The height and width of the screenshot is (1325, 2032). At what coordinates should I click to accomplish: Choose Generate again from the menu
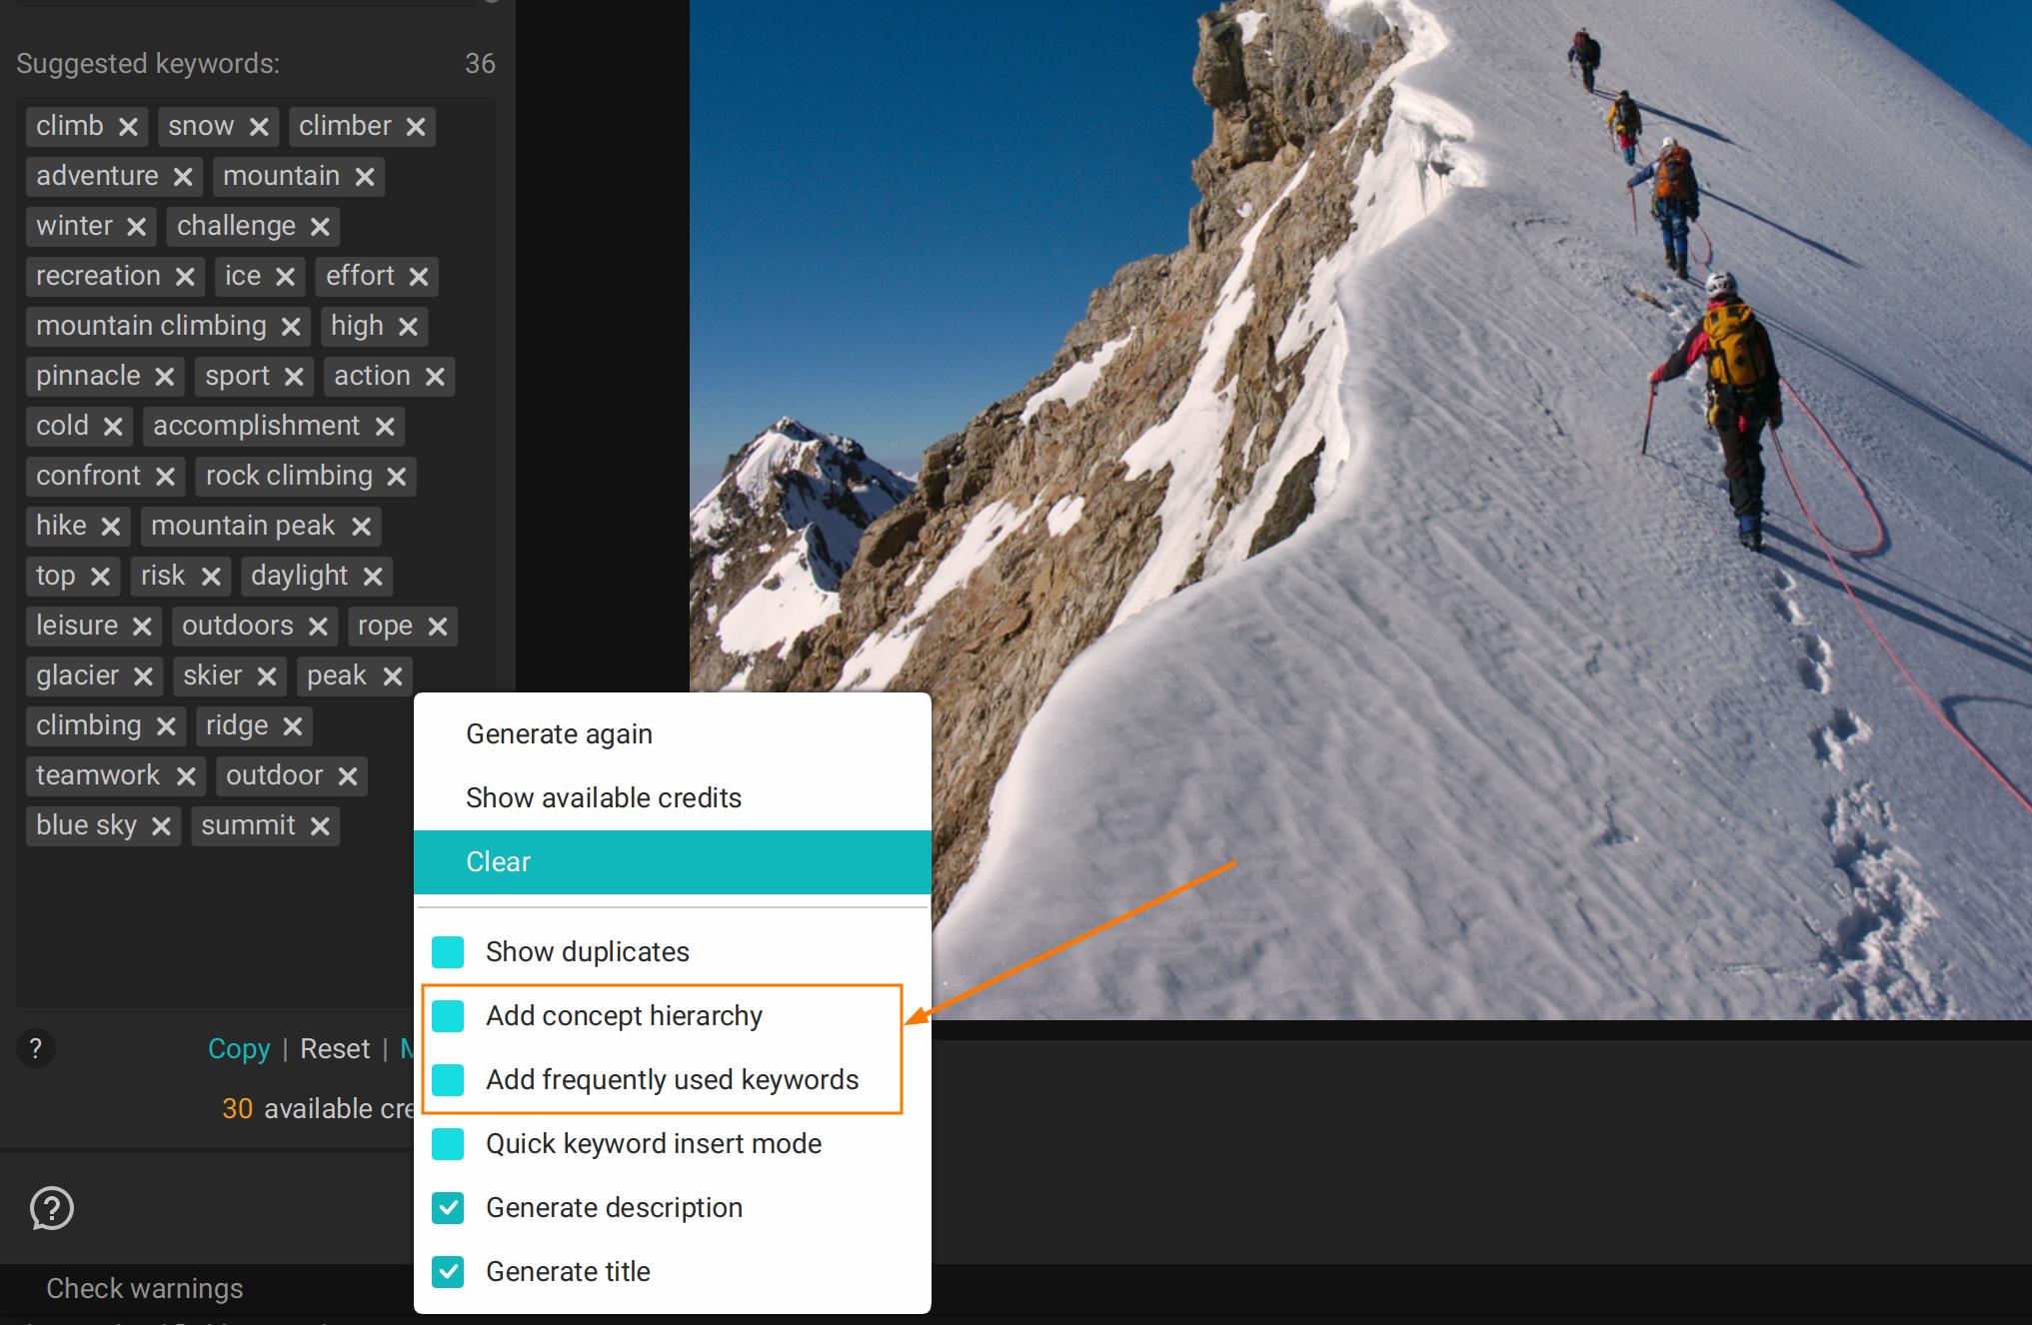coord(559,734)
